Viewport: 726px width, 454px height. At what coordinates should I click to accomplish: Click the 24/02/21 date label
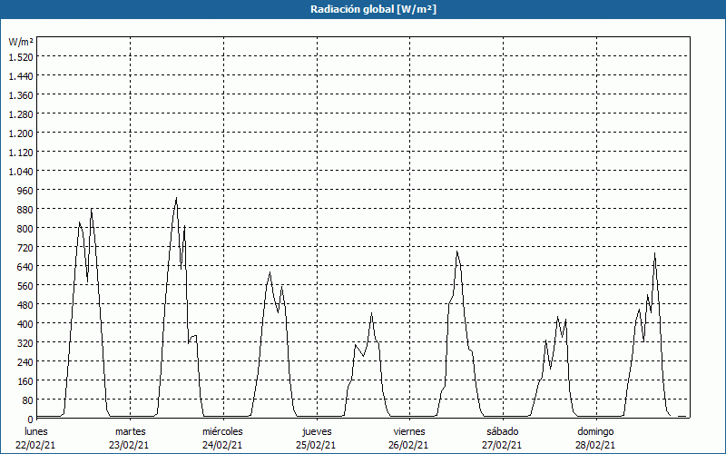click(x=222, y=445)
